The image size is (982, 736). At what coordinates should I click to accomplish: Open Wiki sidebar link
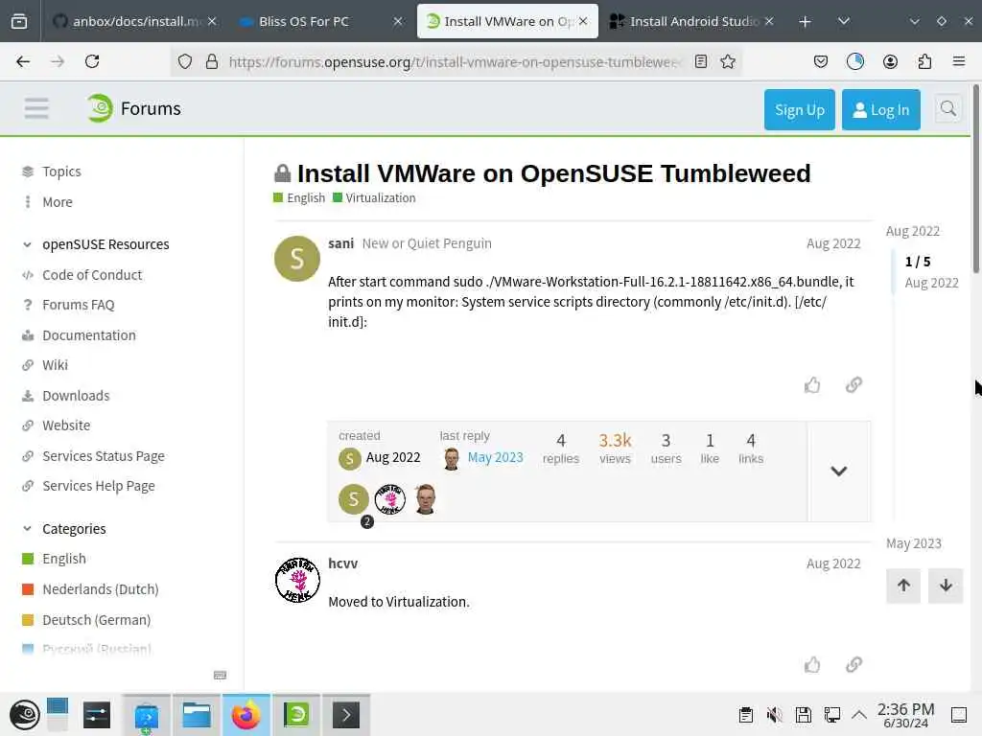click(55, 365)
